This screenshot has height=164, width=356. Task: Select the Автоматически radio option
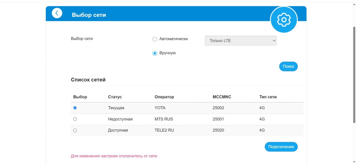[x=155, y=39]
